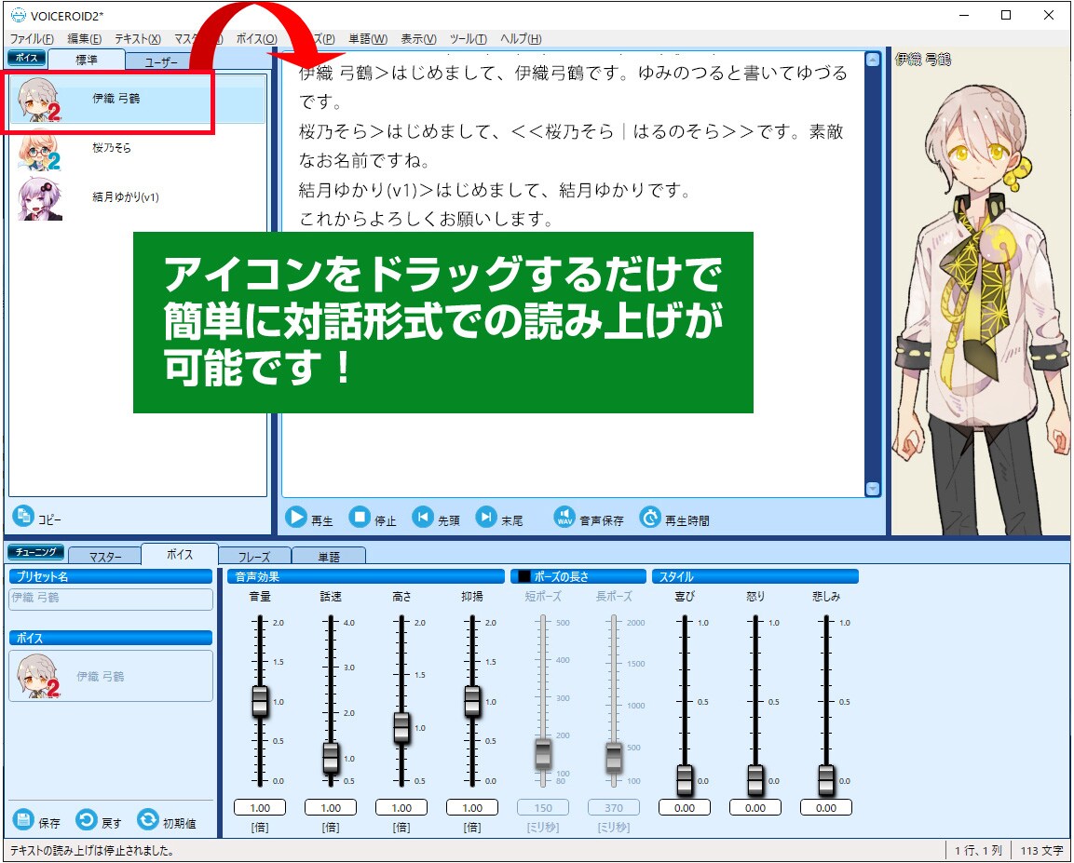Image resolution: width=1074 pixels, height=863 pixels.
Task: Click the 悲しみ value field
Action: pyautogui.click(x=826, y=807)
